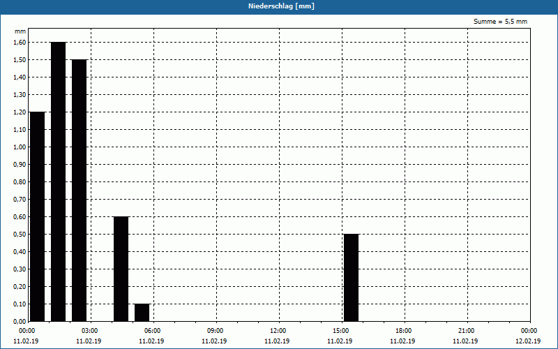Click the 0,00 y-axis value
The height and width of the screenshot is (349, 558).
click(20, 321)
